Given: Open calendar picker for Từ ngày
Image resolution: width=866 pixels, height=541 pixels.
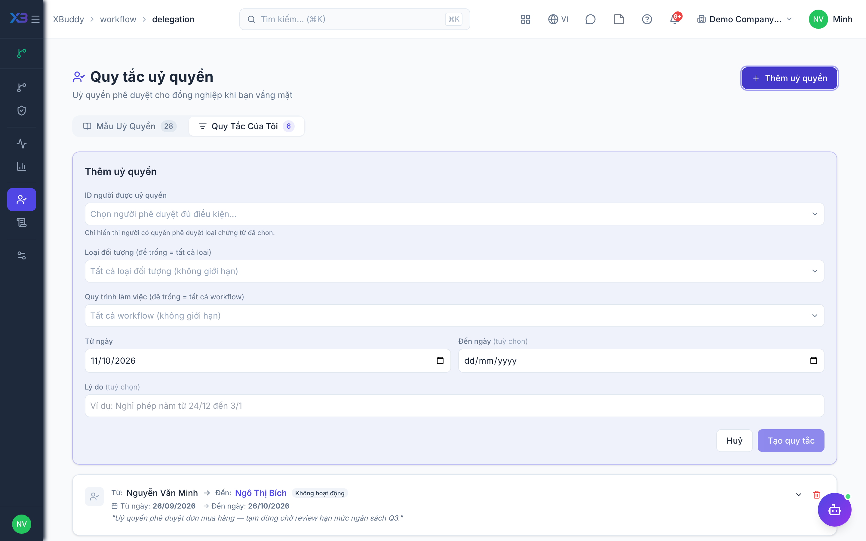Looking at the screenshot, I should coord(440,361).
